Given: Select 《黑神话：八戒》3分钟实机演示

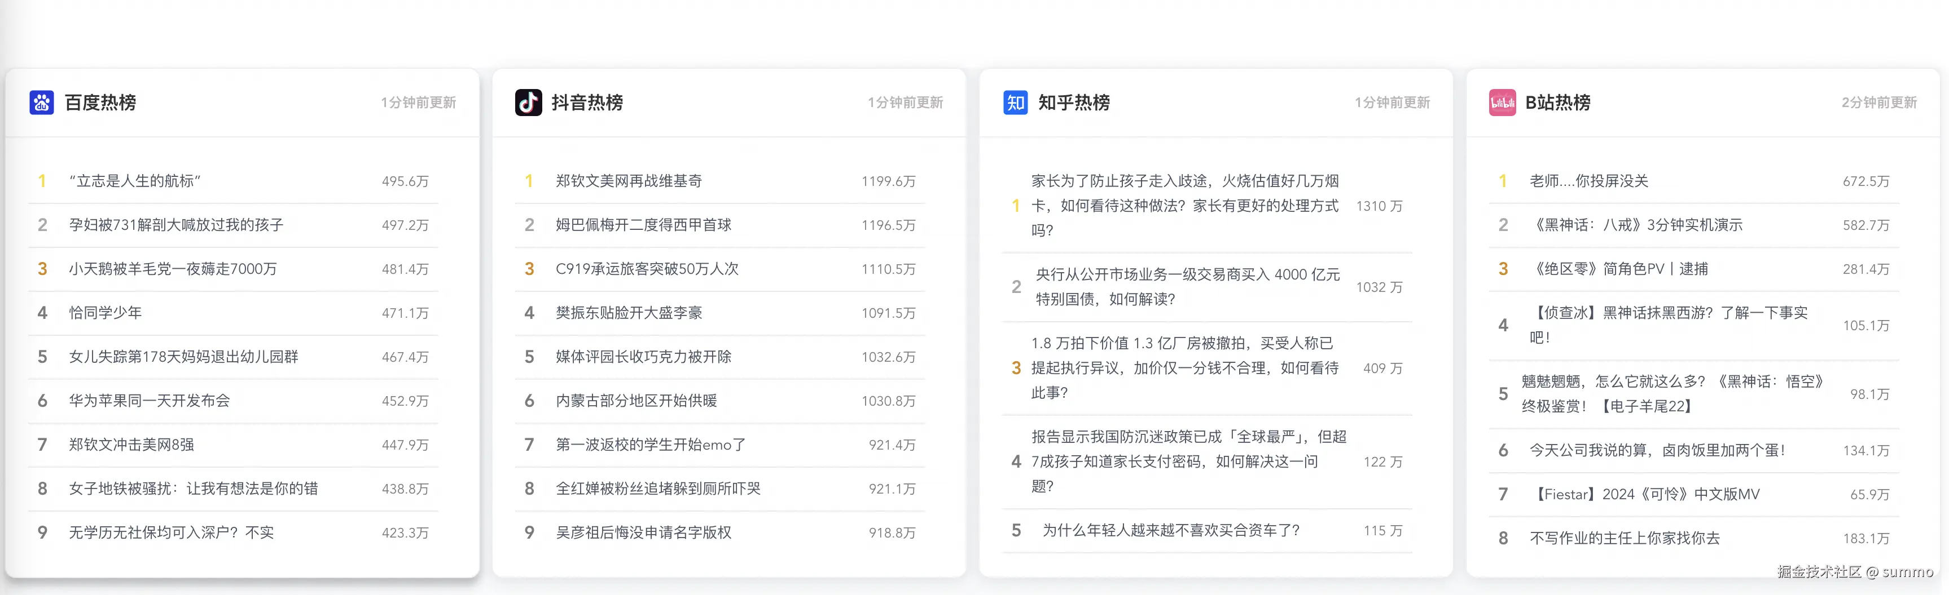Looking at the screenshot, I should pos(1636,225).
